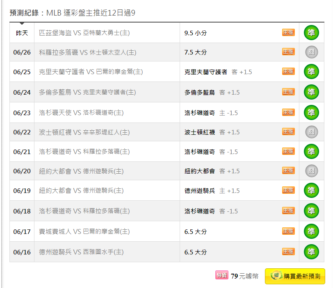Click the gray 囧 badge on 06/26 row
The height and width of the screenshot is (288, 333).
[312, 52]
